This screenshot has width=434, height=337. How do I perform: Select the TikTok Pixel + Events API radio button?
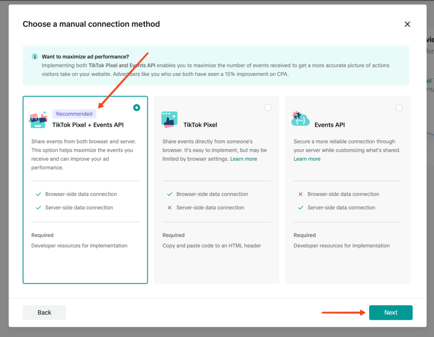click(136, 108)
